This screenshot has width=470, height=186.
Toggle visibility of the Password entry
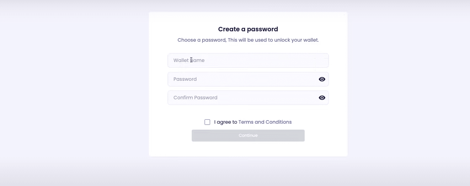pyautogui.click(x=322, y=79)
